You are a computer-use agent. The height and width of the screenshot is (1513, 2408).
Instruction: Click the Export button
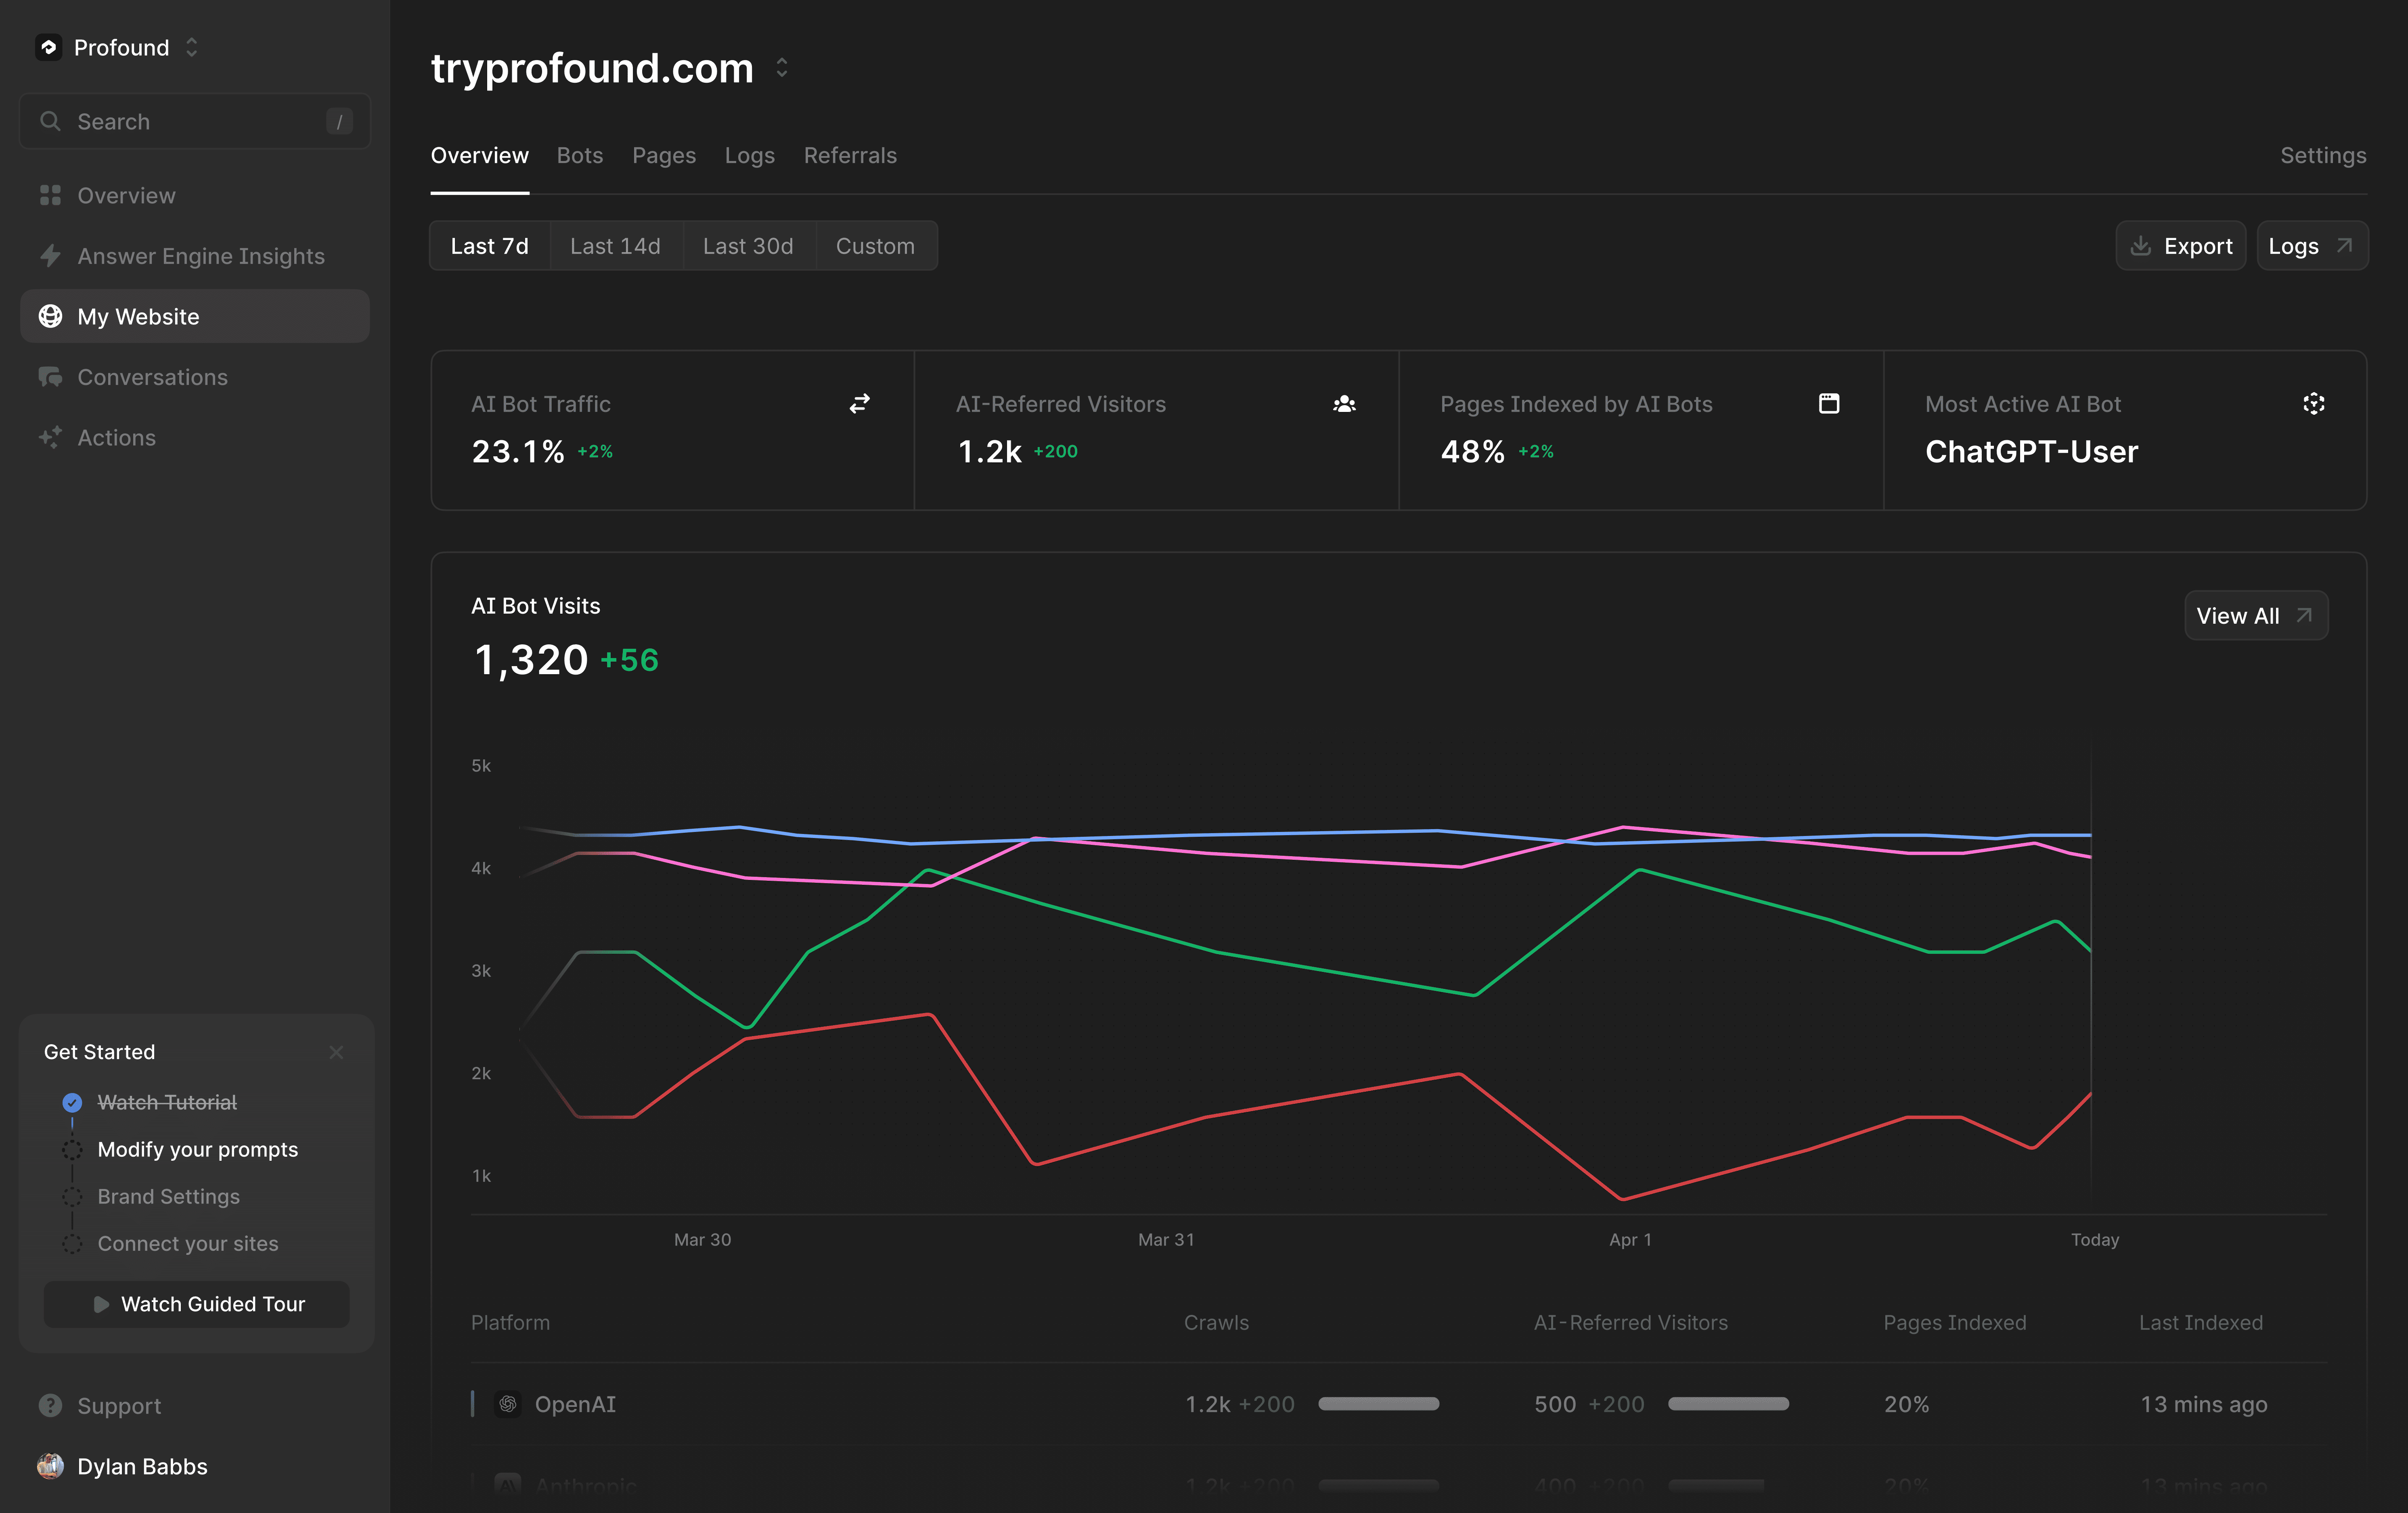pyautogui.click(x=2181, y=245)
